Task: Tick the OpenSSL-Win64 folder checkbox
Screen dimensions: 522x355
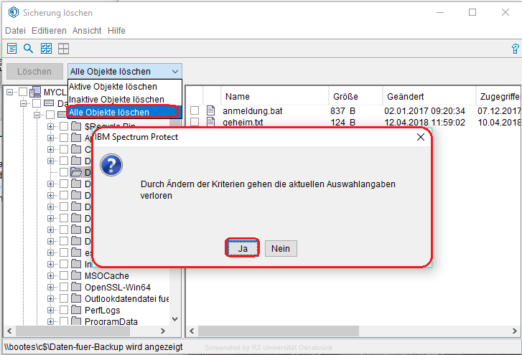Action: 64,287
